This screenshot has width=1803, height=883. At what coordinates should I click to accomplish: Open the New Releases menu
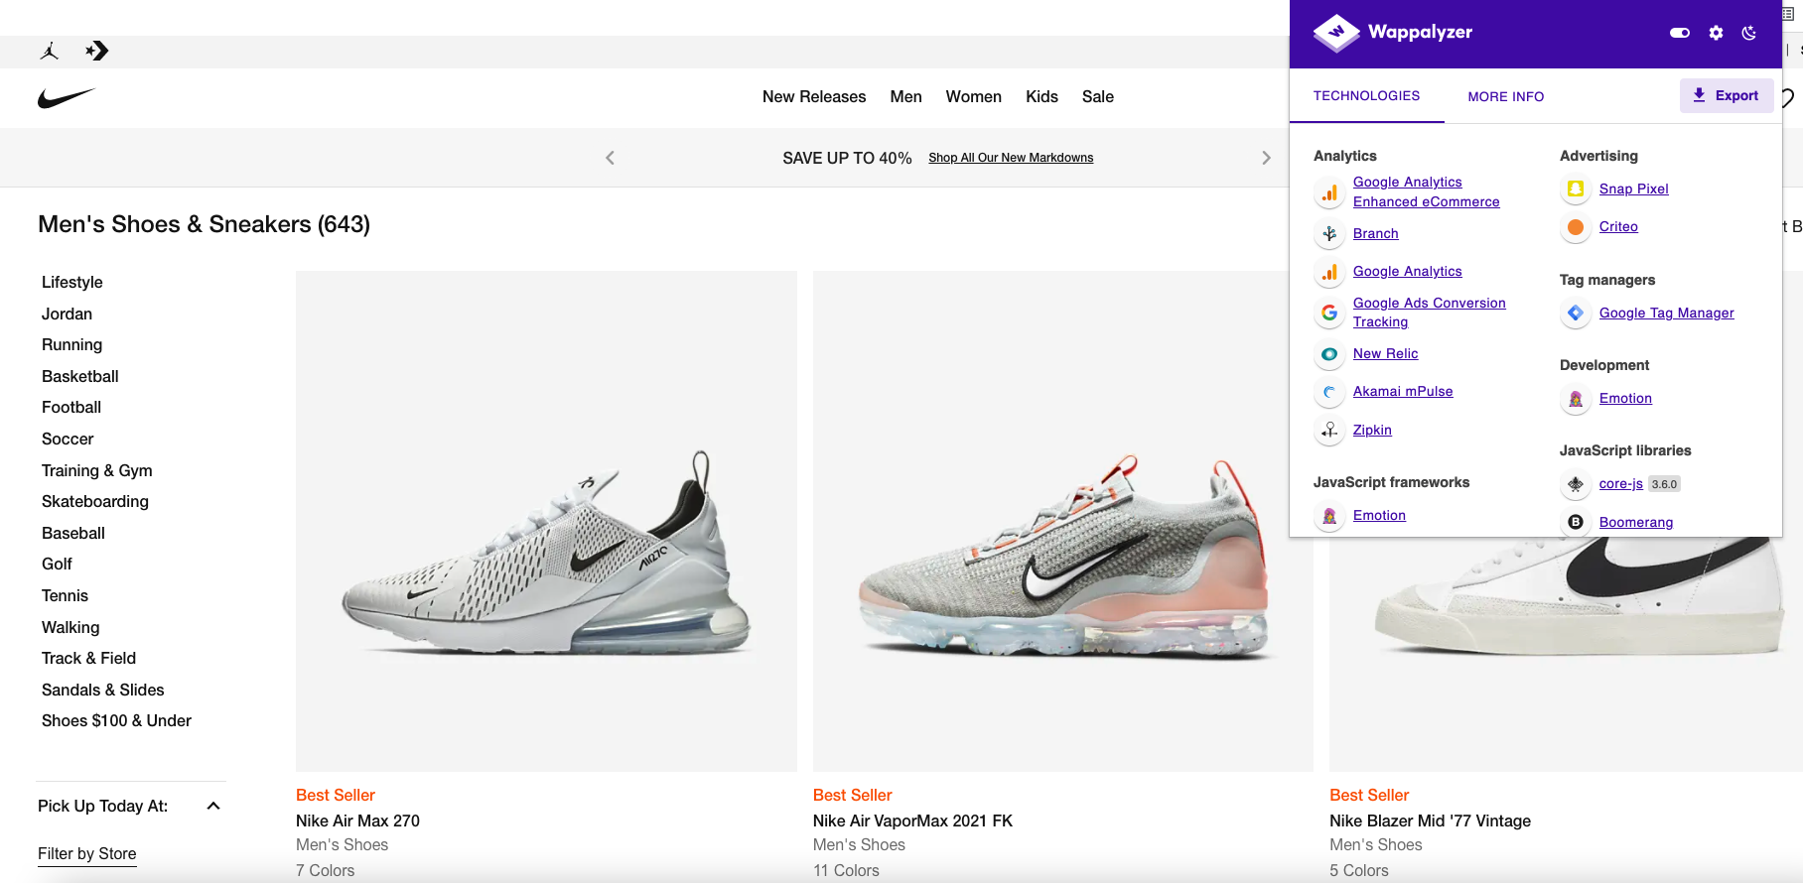coord(813,96)
